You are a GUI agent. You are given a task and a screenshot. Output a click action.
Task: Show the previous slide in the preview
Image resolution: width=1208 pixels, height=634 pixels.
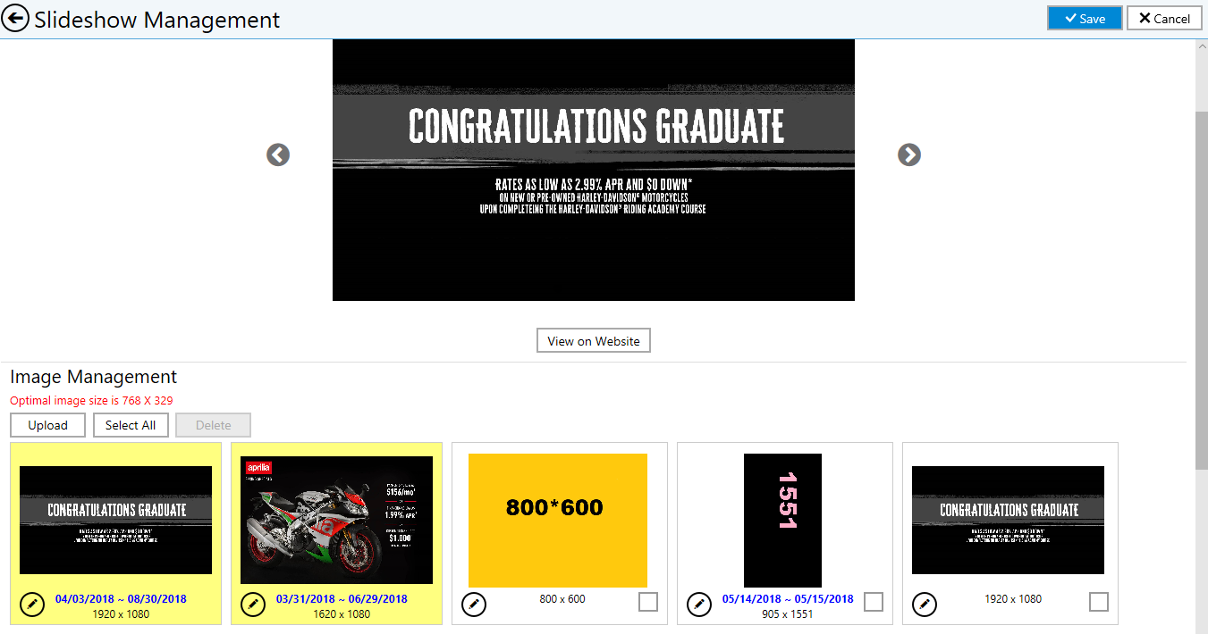(278, 154)
